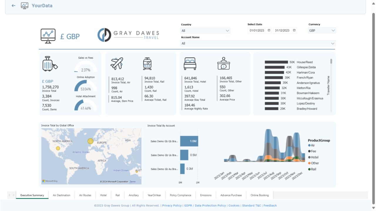Expand the Currency selector
Screen dimensions: 376x211
332,30
